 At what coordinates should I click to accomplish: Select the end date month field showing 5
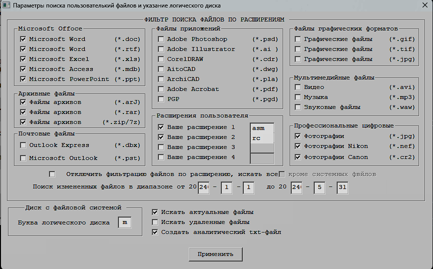coord(319,188)
